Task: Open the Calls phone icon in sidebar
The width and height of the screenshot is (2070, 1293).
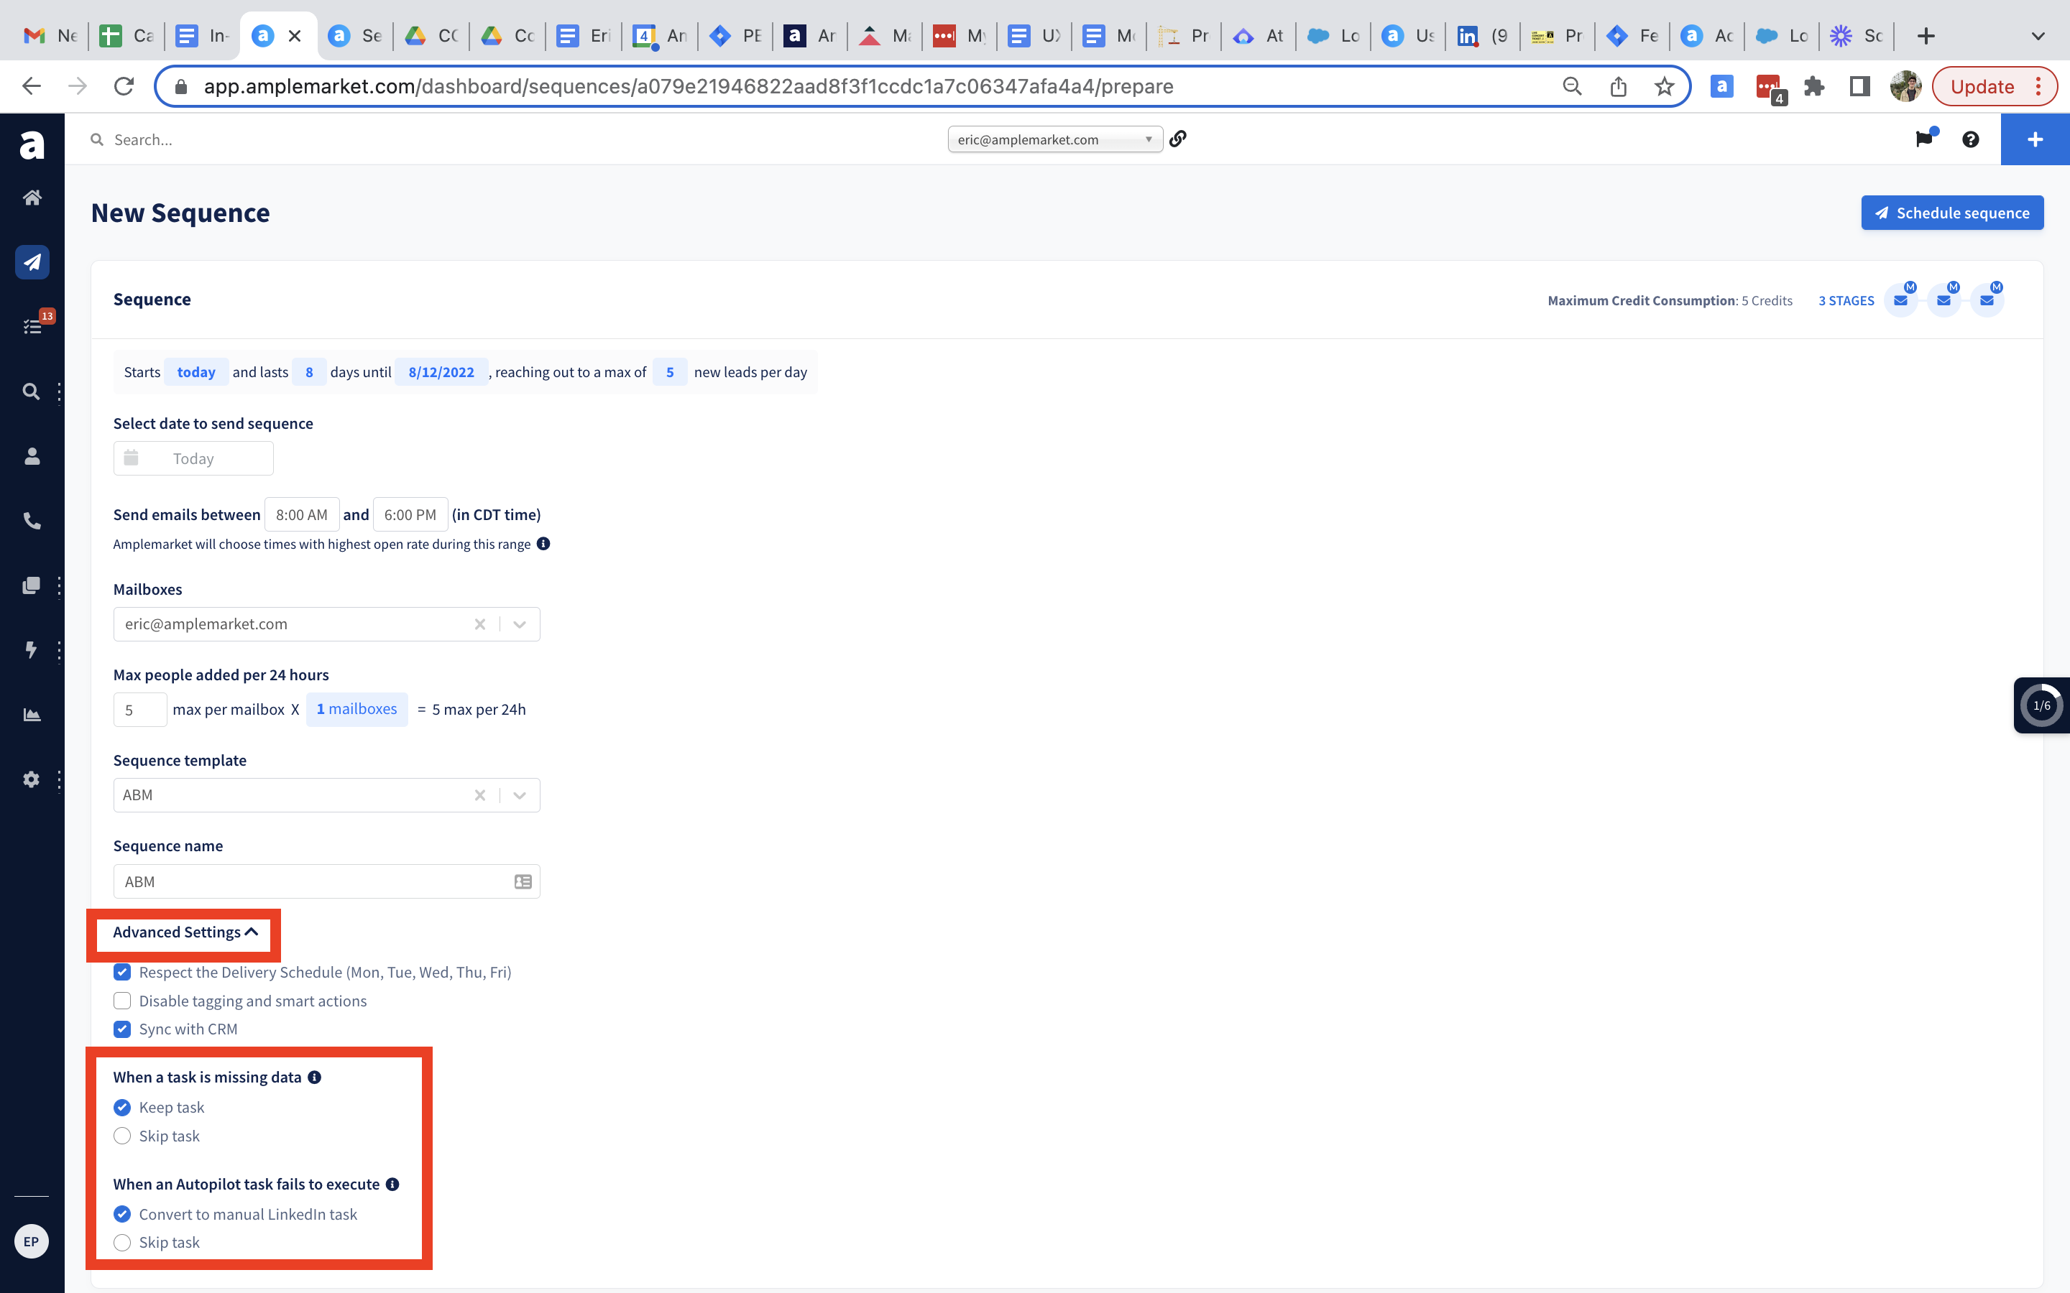Action: point(32,521)
